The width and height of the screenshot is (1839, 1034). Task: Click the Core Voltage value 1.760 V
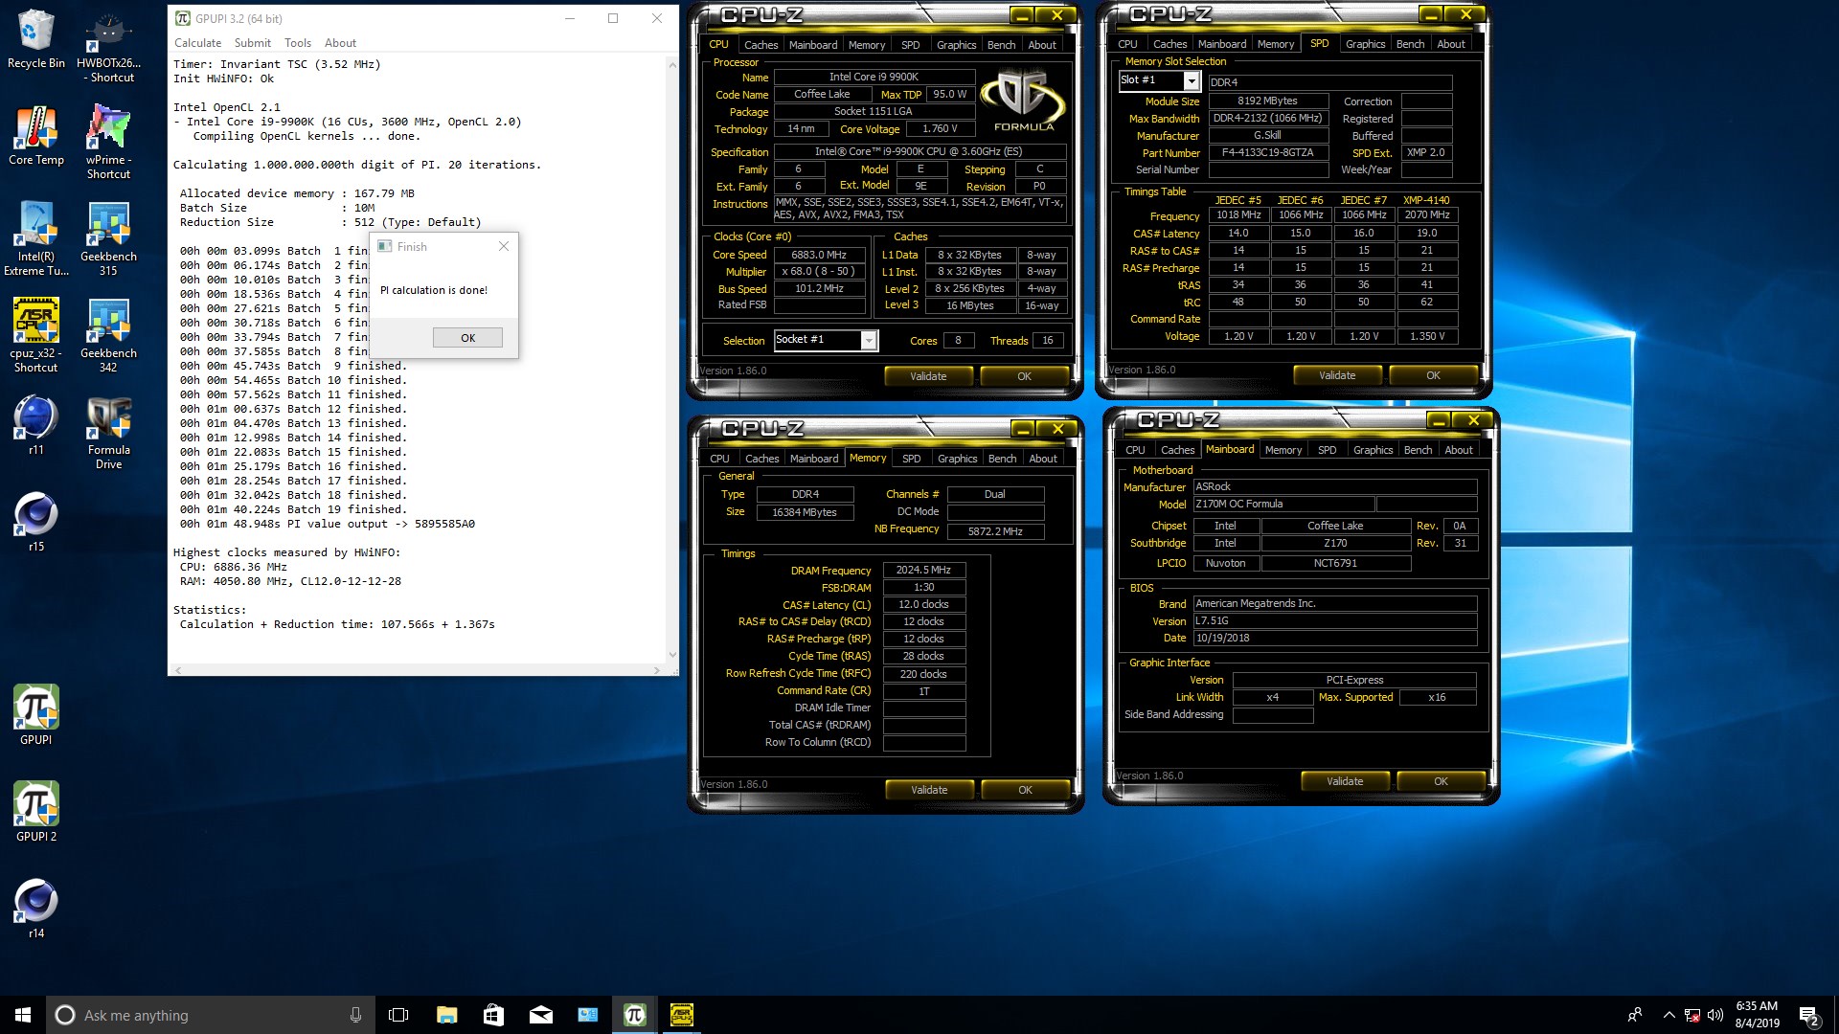940,128
